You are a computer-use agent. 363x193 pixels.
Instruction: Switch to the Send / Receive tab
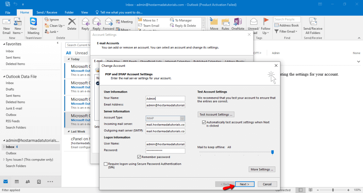coord(47,12)
